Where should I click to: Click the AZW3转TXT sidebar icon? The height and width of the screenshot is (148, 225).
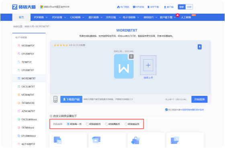pos(19,111)
